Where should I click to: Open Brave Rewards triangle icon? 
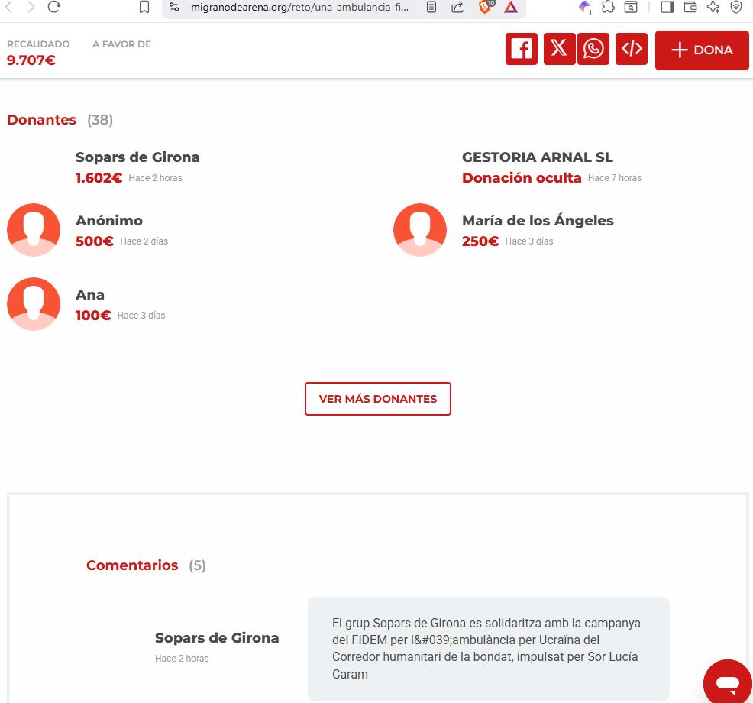point(511,7)
